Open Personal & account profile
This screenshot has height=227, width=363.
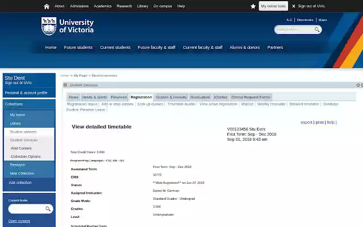click(26, 93)
